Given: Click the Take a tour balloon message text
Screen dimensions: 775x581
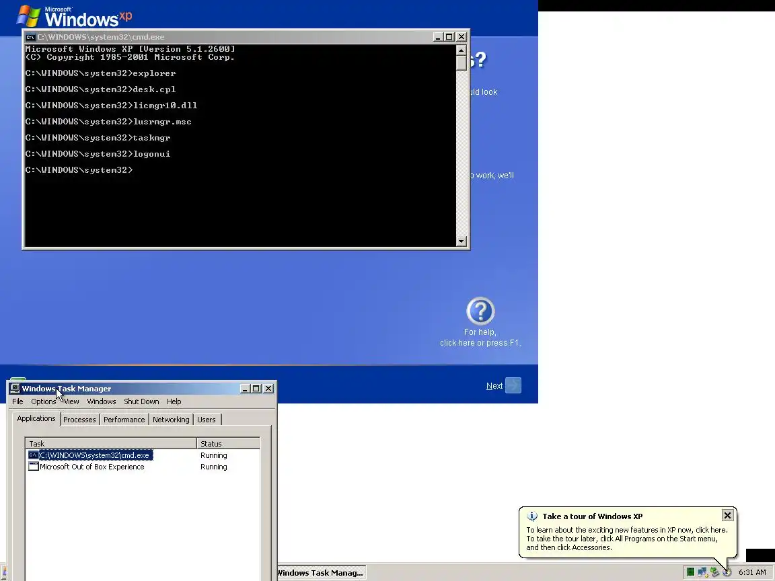Looking at the screenshot, I should 627,539.
